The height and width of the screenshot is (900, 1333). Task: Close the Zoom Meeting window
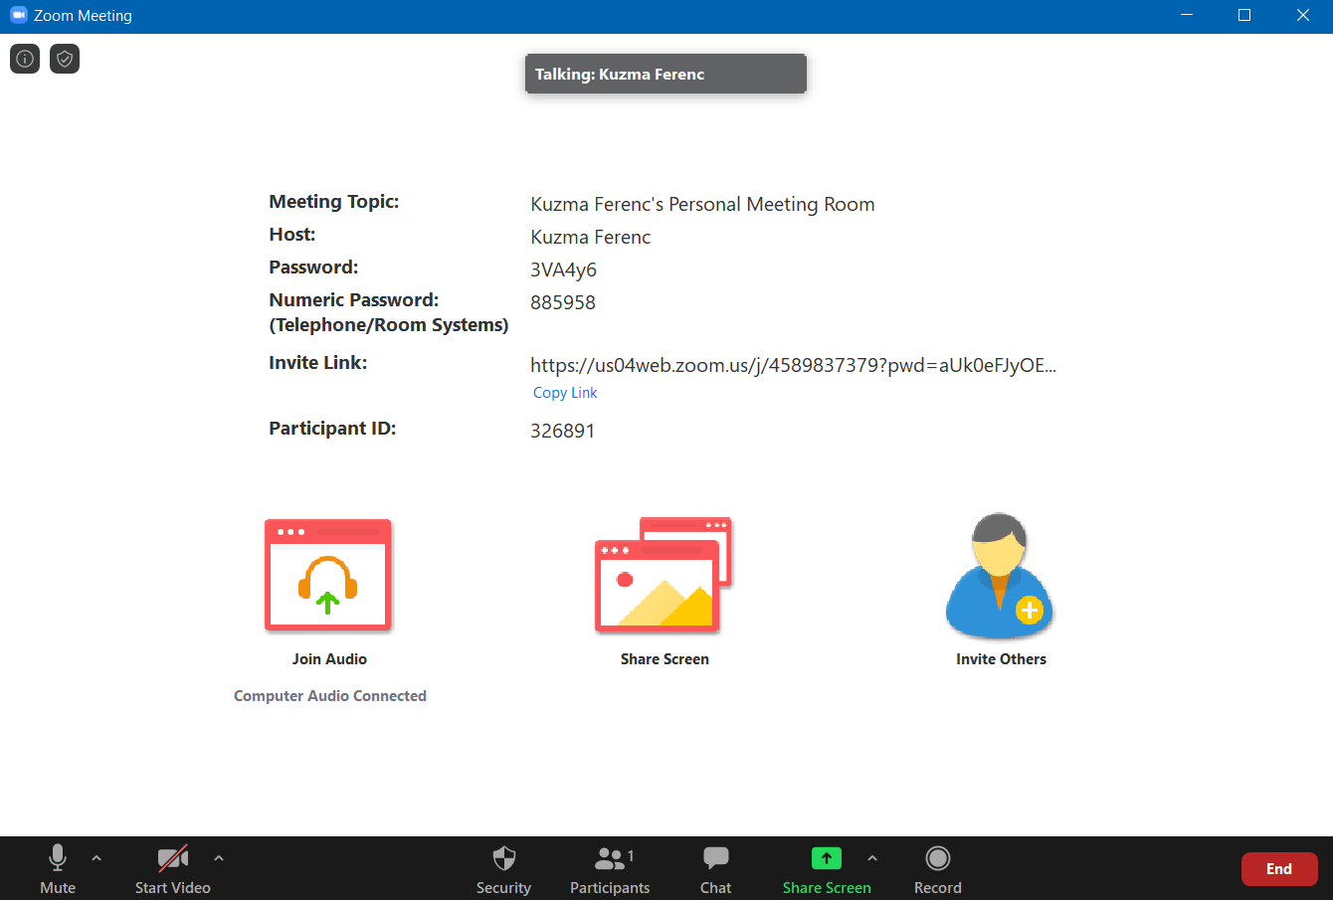1303,15
